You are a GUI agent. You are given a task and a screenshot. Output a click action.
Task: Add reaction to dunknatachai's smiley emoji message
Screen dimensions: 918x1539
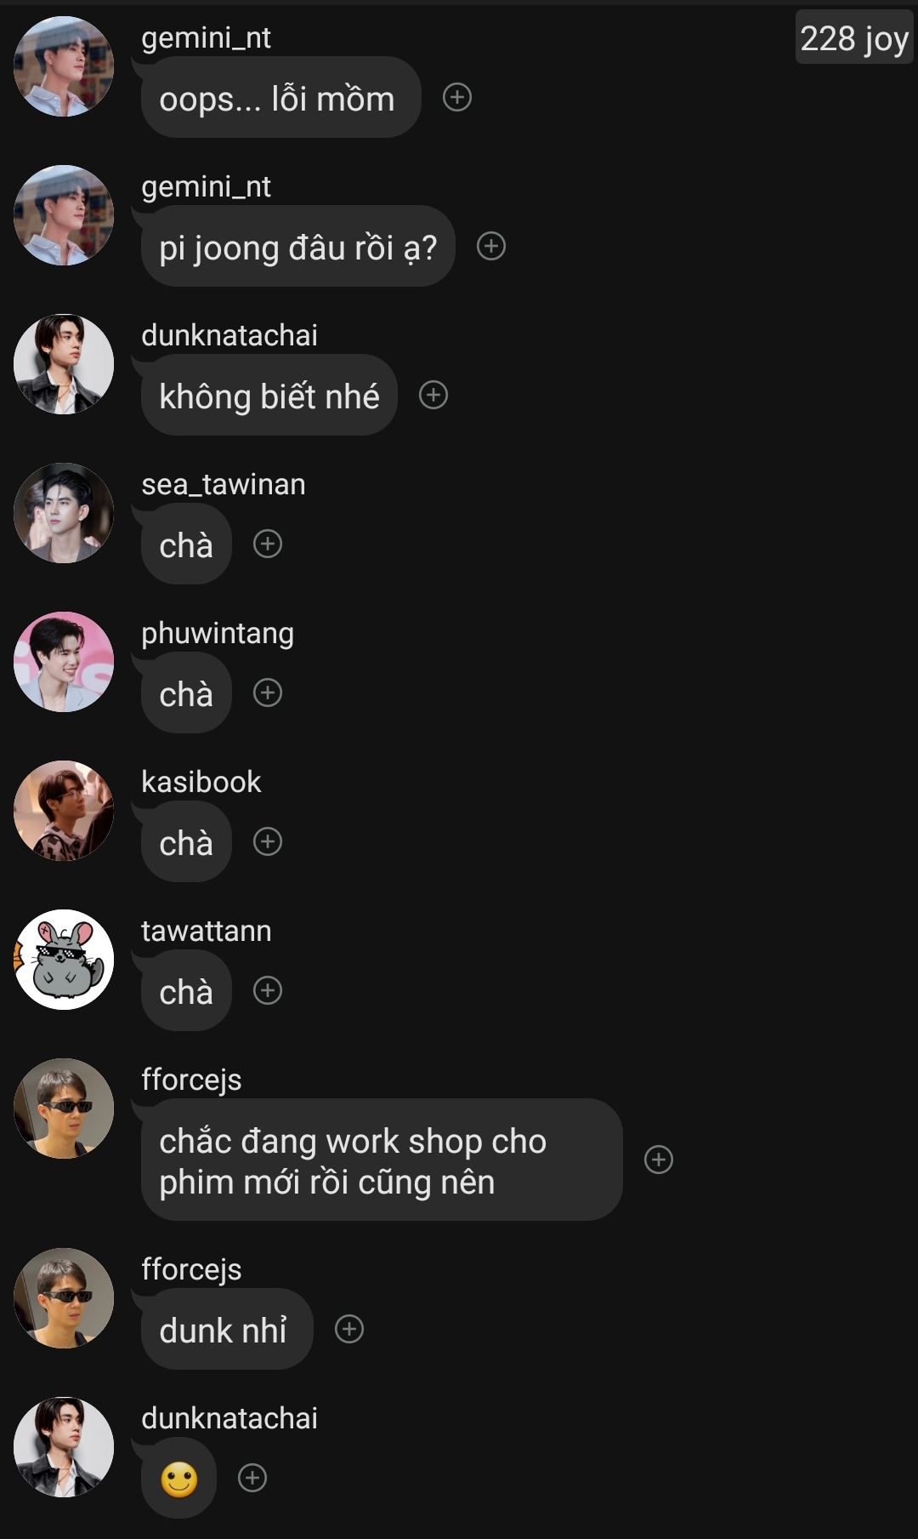(x=252, y=1478)
